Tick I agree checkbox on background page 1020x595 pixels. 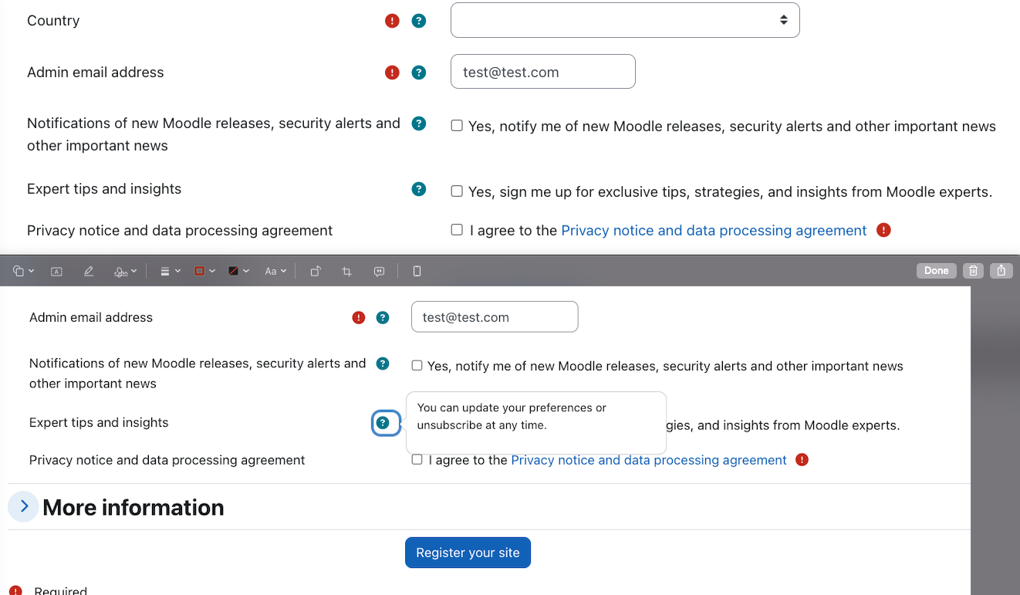tap(457, 230)
